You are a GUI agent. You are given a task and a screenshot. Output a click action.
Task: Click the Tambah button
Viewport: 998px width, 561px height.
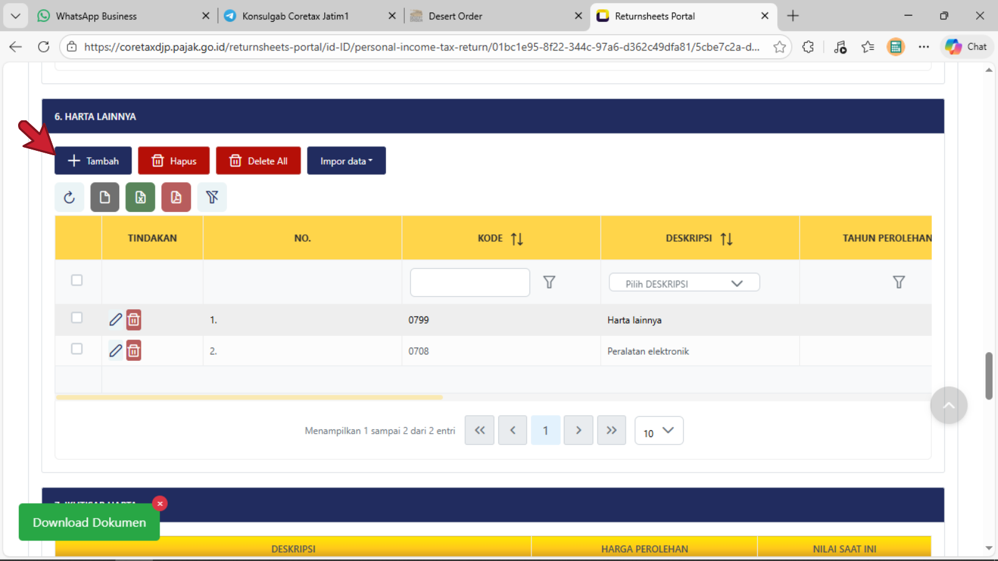pyautogui.click(x=93, y=161)
